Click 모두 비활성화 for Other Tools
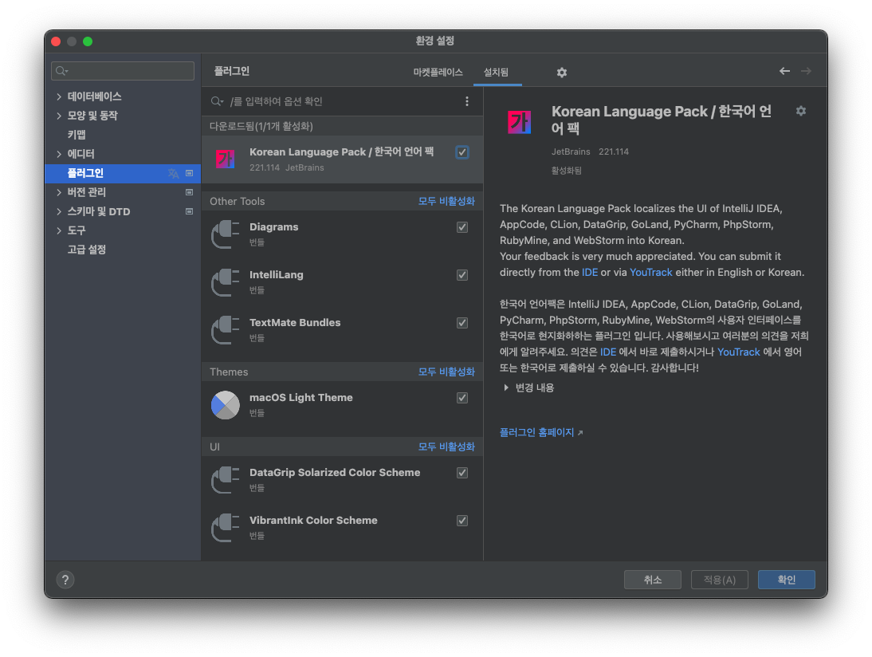 pos(446,202)
